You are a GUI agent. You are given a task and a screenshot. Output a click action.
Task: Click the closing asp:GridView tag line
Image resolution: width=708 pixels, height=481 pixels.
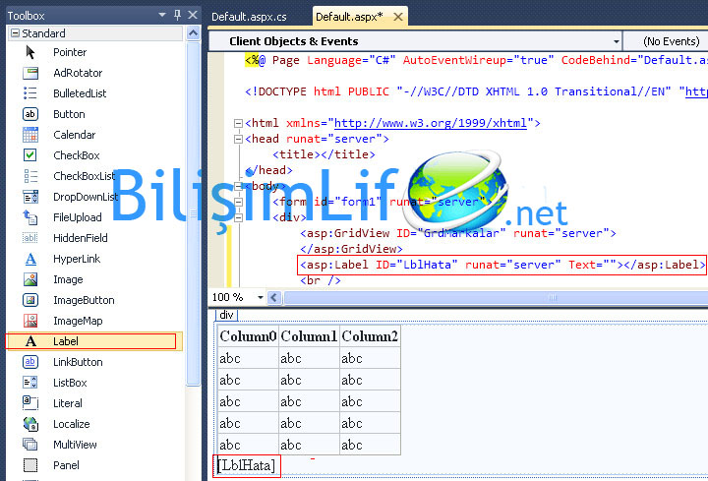click(x=351, y=249)
